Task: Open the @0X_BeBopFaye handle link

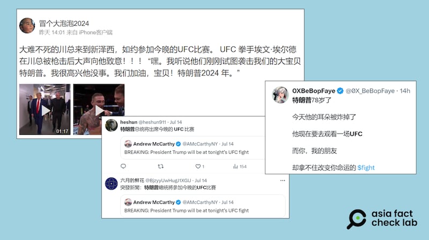Action: (370, 91)
